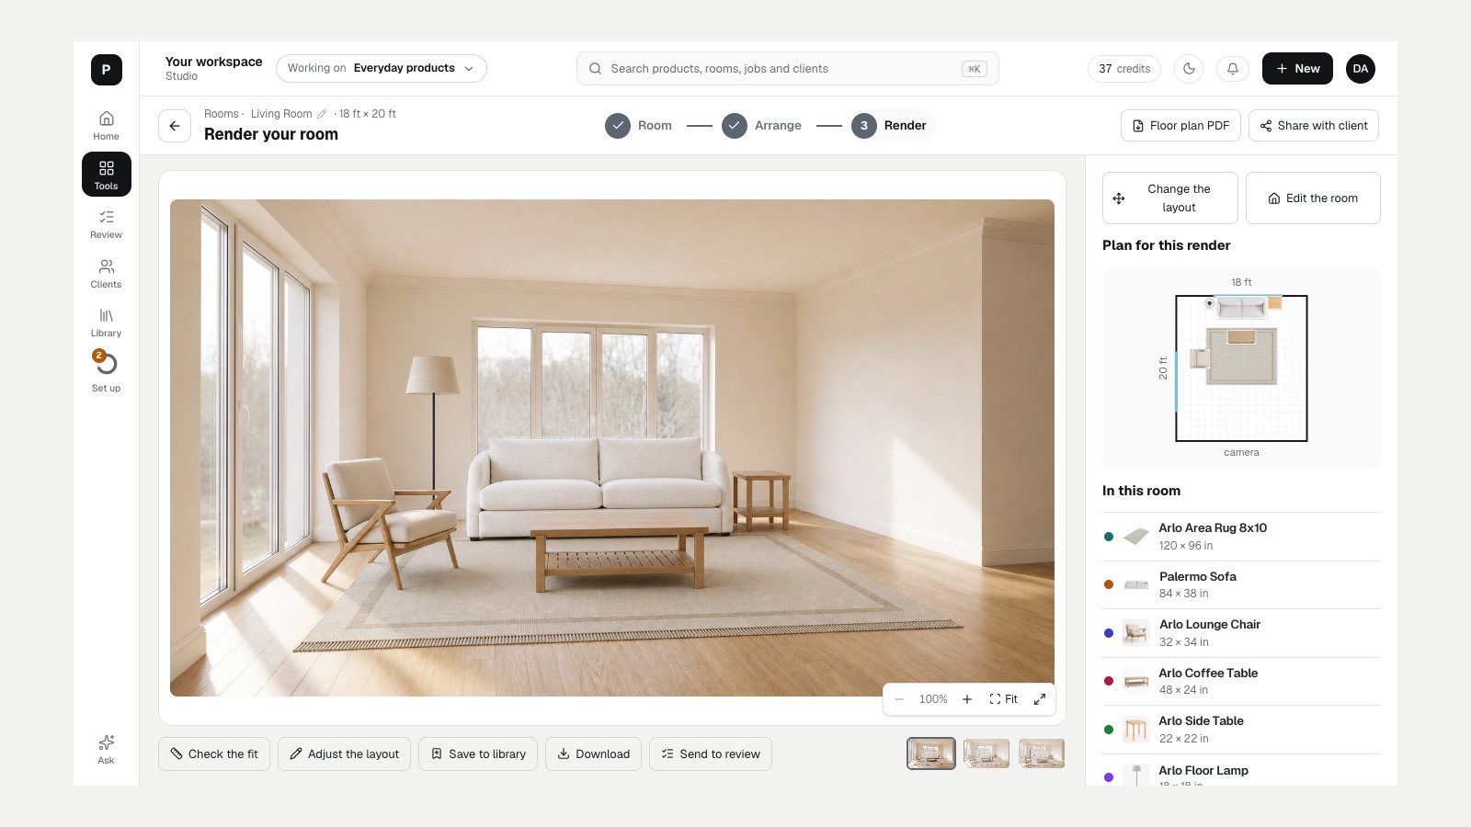Open the Review sidebar section
This screenshot has width=1471, height=827.
pos(107,223)
